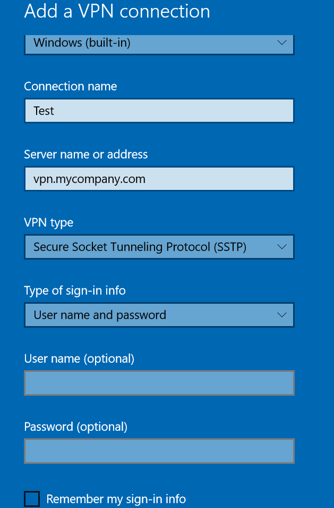Click the 'VPN type' label
The height and width of the screenshot is (508, 334).
click(x=48, y=223)
